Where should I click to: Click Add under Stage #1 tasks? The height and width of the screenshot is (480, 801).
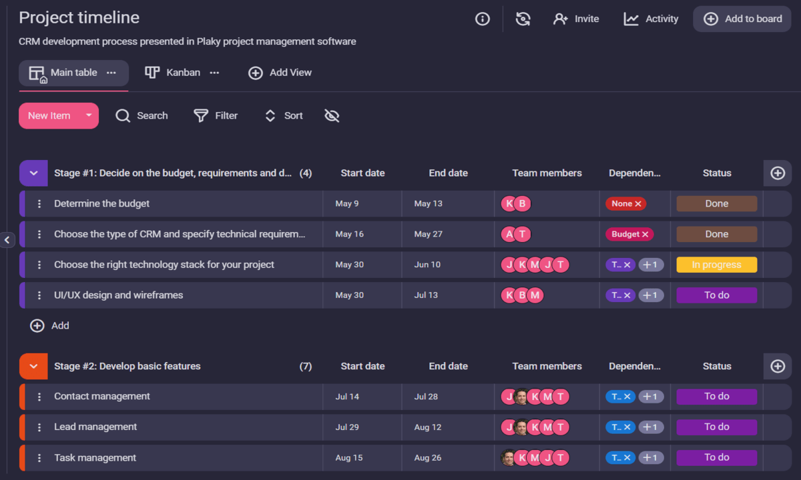51,325
